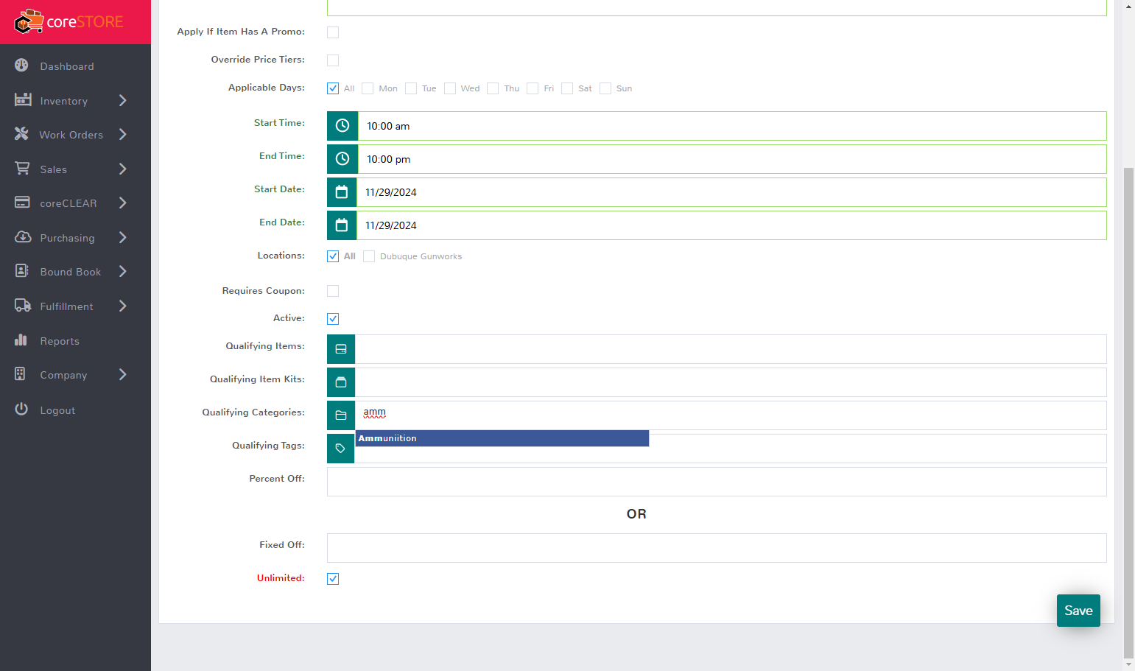Tick the Dubuque Gunworks location checkbox
This screenshot has height=671, width=1135.
369,256
